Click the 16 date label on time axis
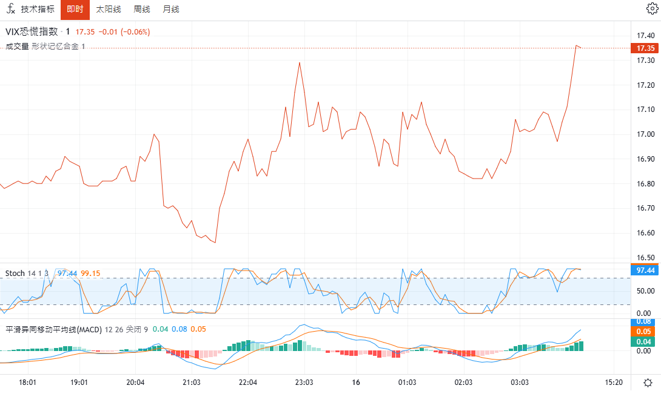Viewport: 661px width, 394px height. click(x=356, y=383)
